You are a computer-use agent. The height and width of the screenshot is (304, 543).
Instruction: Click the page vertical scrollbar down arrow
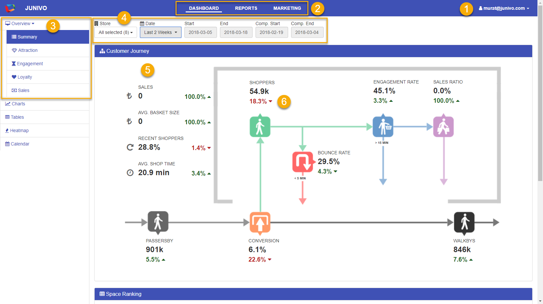pos(540,301)
